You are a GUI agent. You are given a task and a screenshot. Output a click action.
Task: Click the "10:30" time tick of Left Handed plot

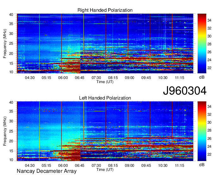pos(163,165)
